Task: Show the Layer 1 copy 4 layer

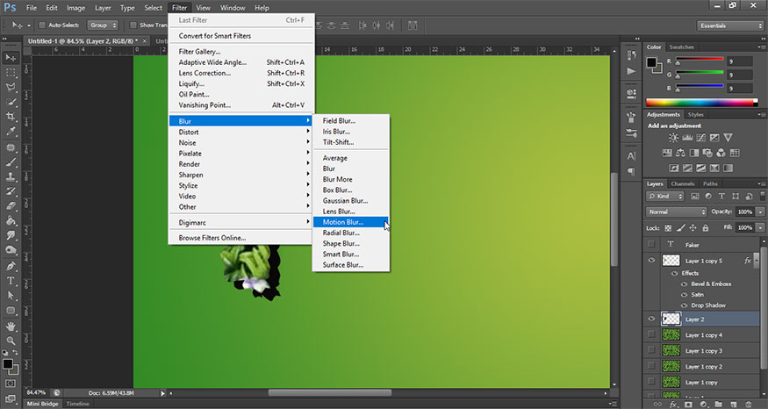Action: click(650, 335)
